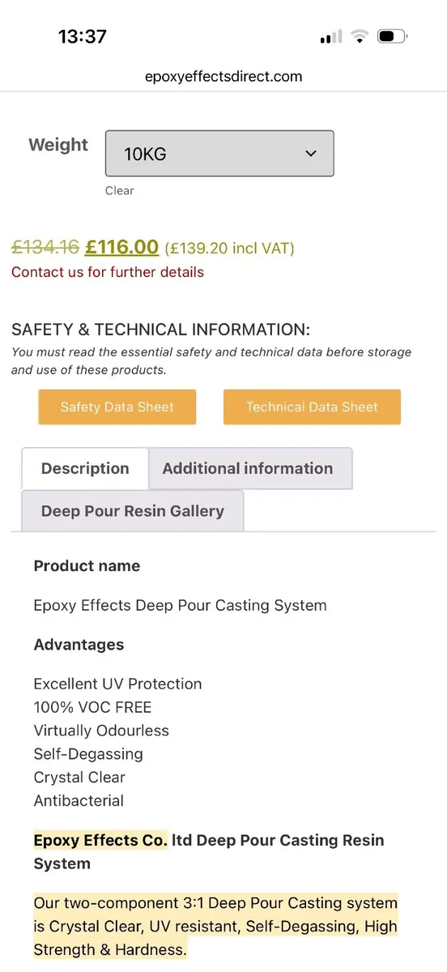
Task: Tap the epoxyeffectsdirect.com address bar
Action: [223, 77]
